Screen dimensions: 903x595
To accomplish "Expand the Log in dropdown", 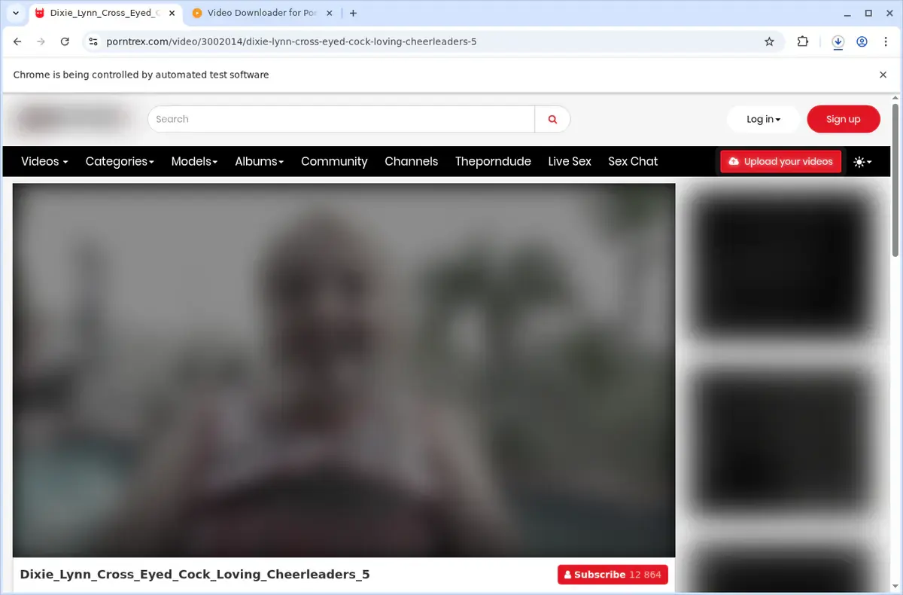I will (x=763, y=119).
